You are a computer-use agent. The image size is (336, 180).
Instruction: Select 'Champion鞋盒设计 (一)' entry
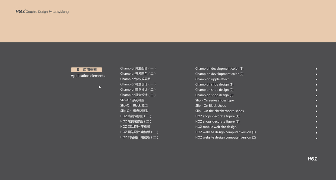tap(138, 85)
